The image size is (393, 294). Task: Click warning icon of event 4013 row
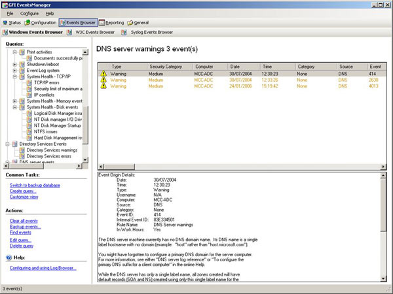[103, 86]
